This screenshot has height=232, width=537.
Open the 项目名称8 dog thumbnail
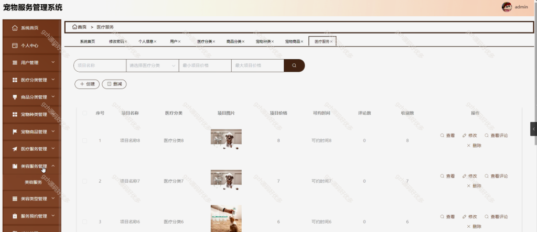(226, 139)
